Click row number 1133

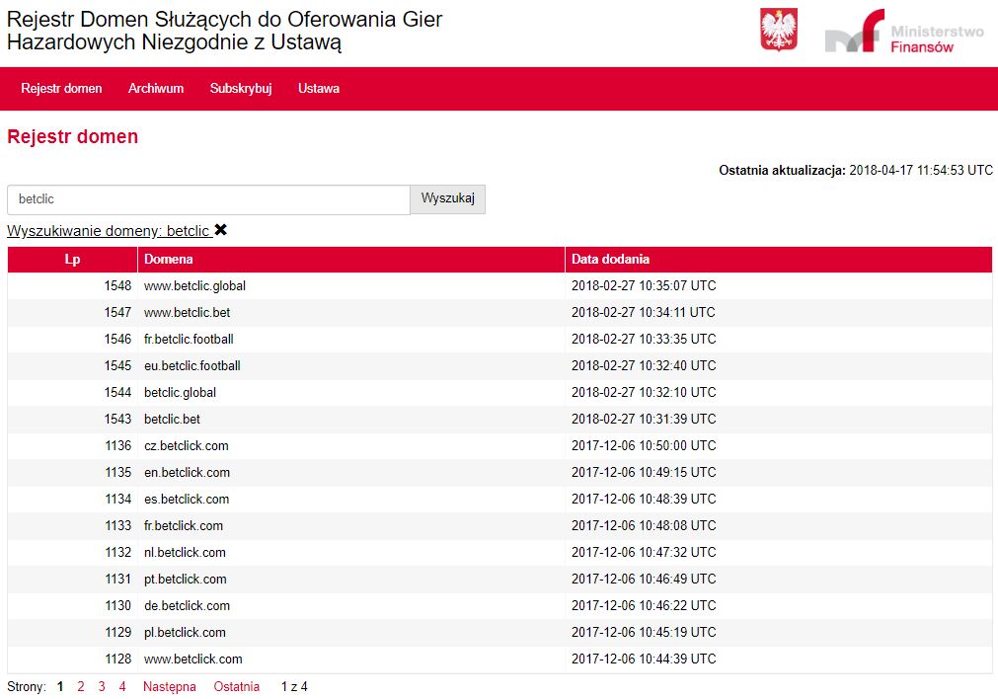pos(118,526)
